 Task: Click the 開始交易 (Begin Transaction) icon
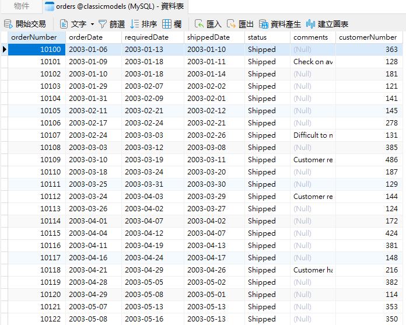8,24
